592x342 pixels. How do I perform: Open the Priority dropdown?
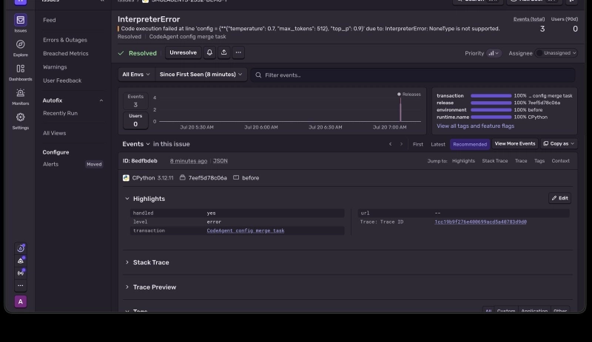pos(494,53)
